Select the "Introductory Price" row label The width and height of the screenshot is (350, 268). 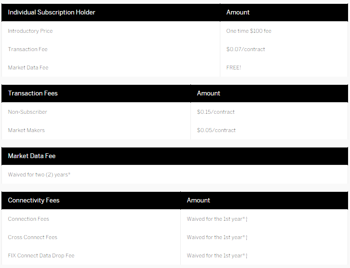[30, 31]
